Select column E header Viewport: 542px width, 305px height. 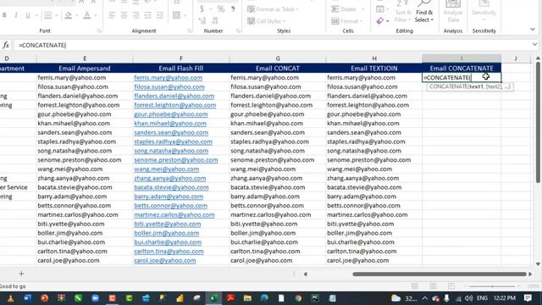[85, 58]
